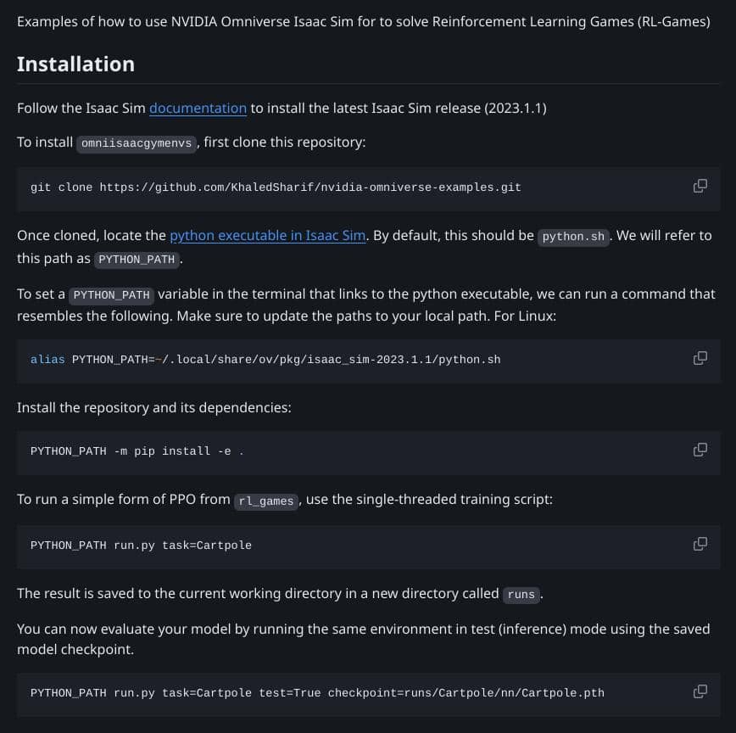736x733 pixels.
Task: Click the RL-Games intro description sentence
Action: click(363, 20)
